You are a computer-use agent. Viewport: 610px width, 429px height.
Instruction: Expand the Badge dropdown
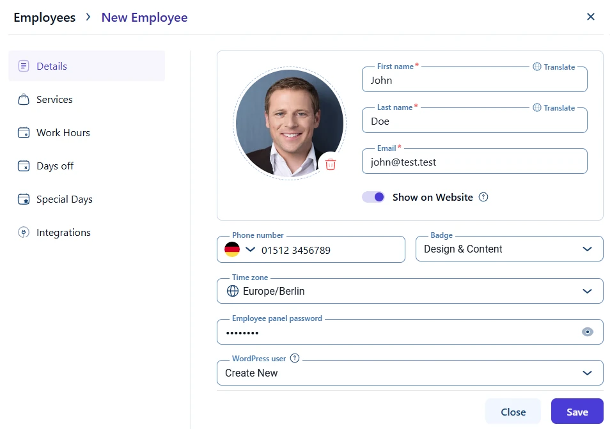click(587, 249)
